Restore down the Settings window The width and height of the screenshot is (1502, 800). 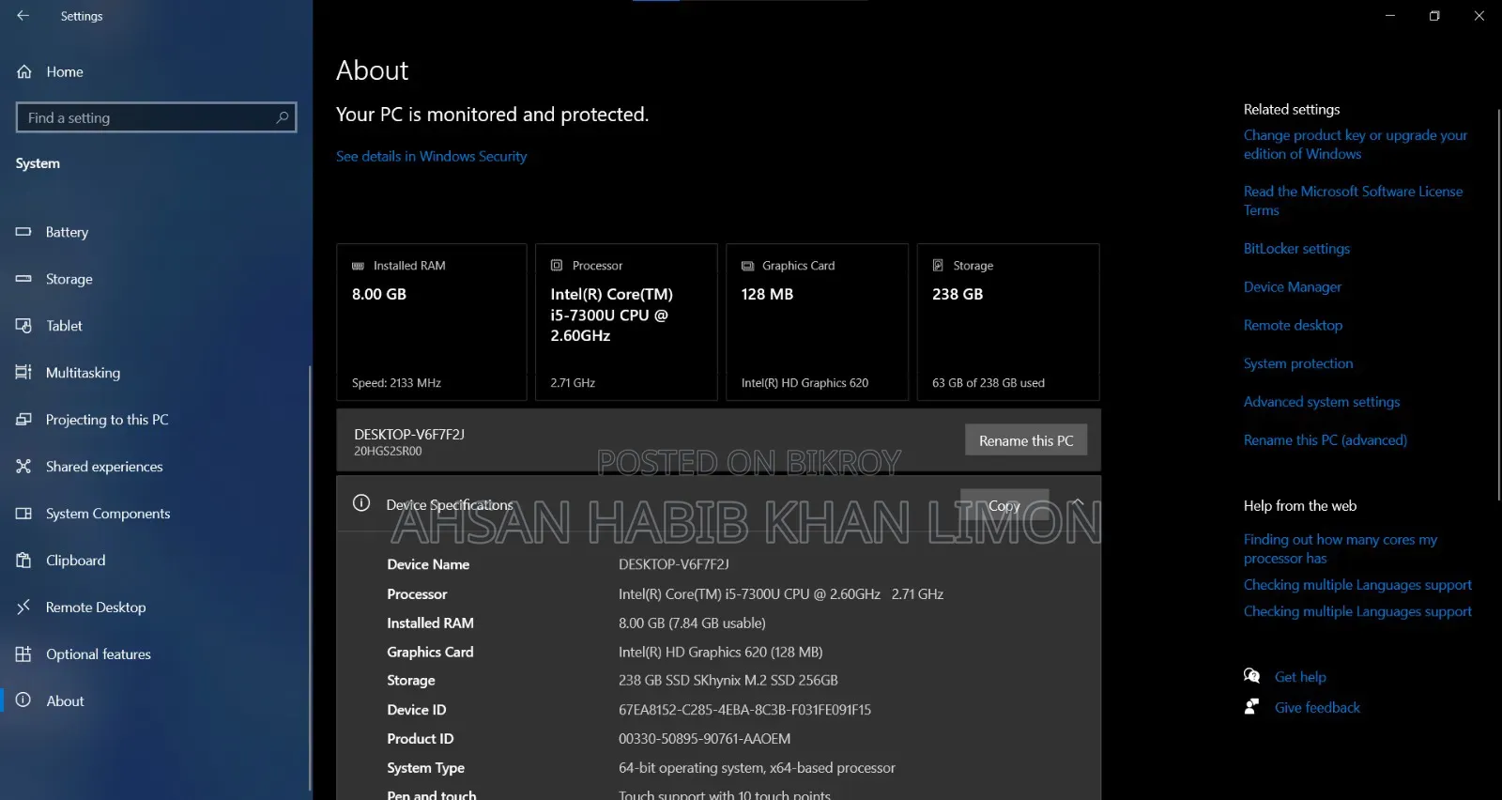pos(1434,16)
